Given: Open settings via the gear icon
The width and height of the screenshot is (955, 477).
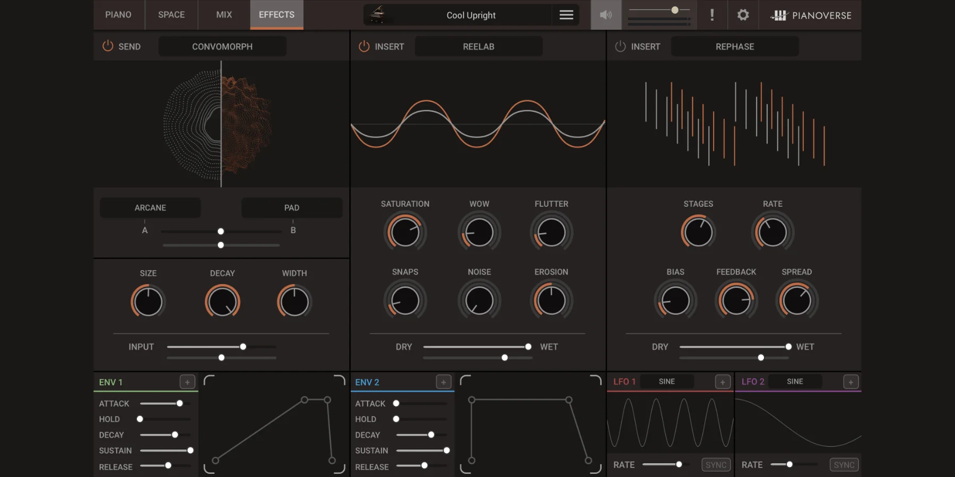Looking at the screenshot, I should click(x=743, y=15).
